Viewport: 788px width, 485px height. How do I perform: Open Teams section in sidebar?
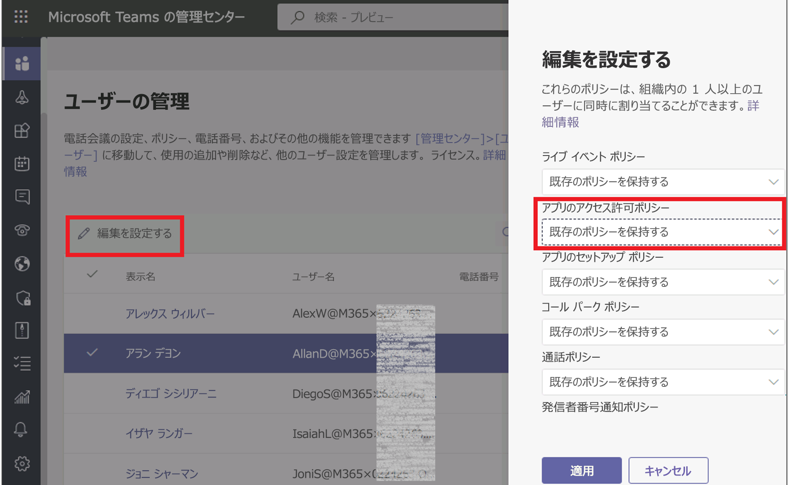tap(22, 64)
